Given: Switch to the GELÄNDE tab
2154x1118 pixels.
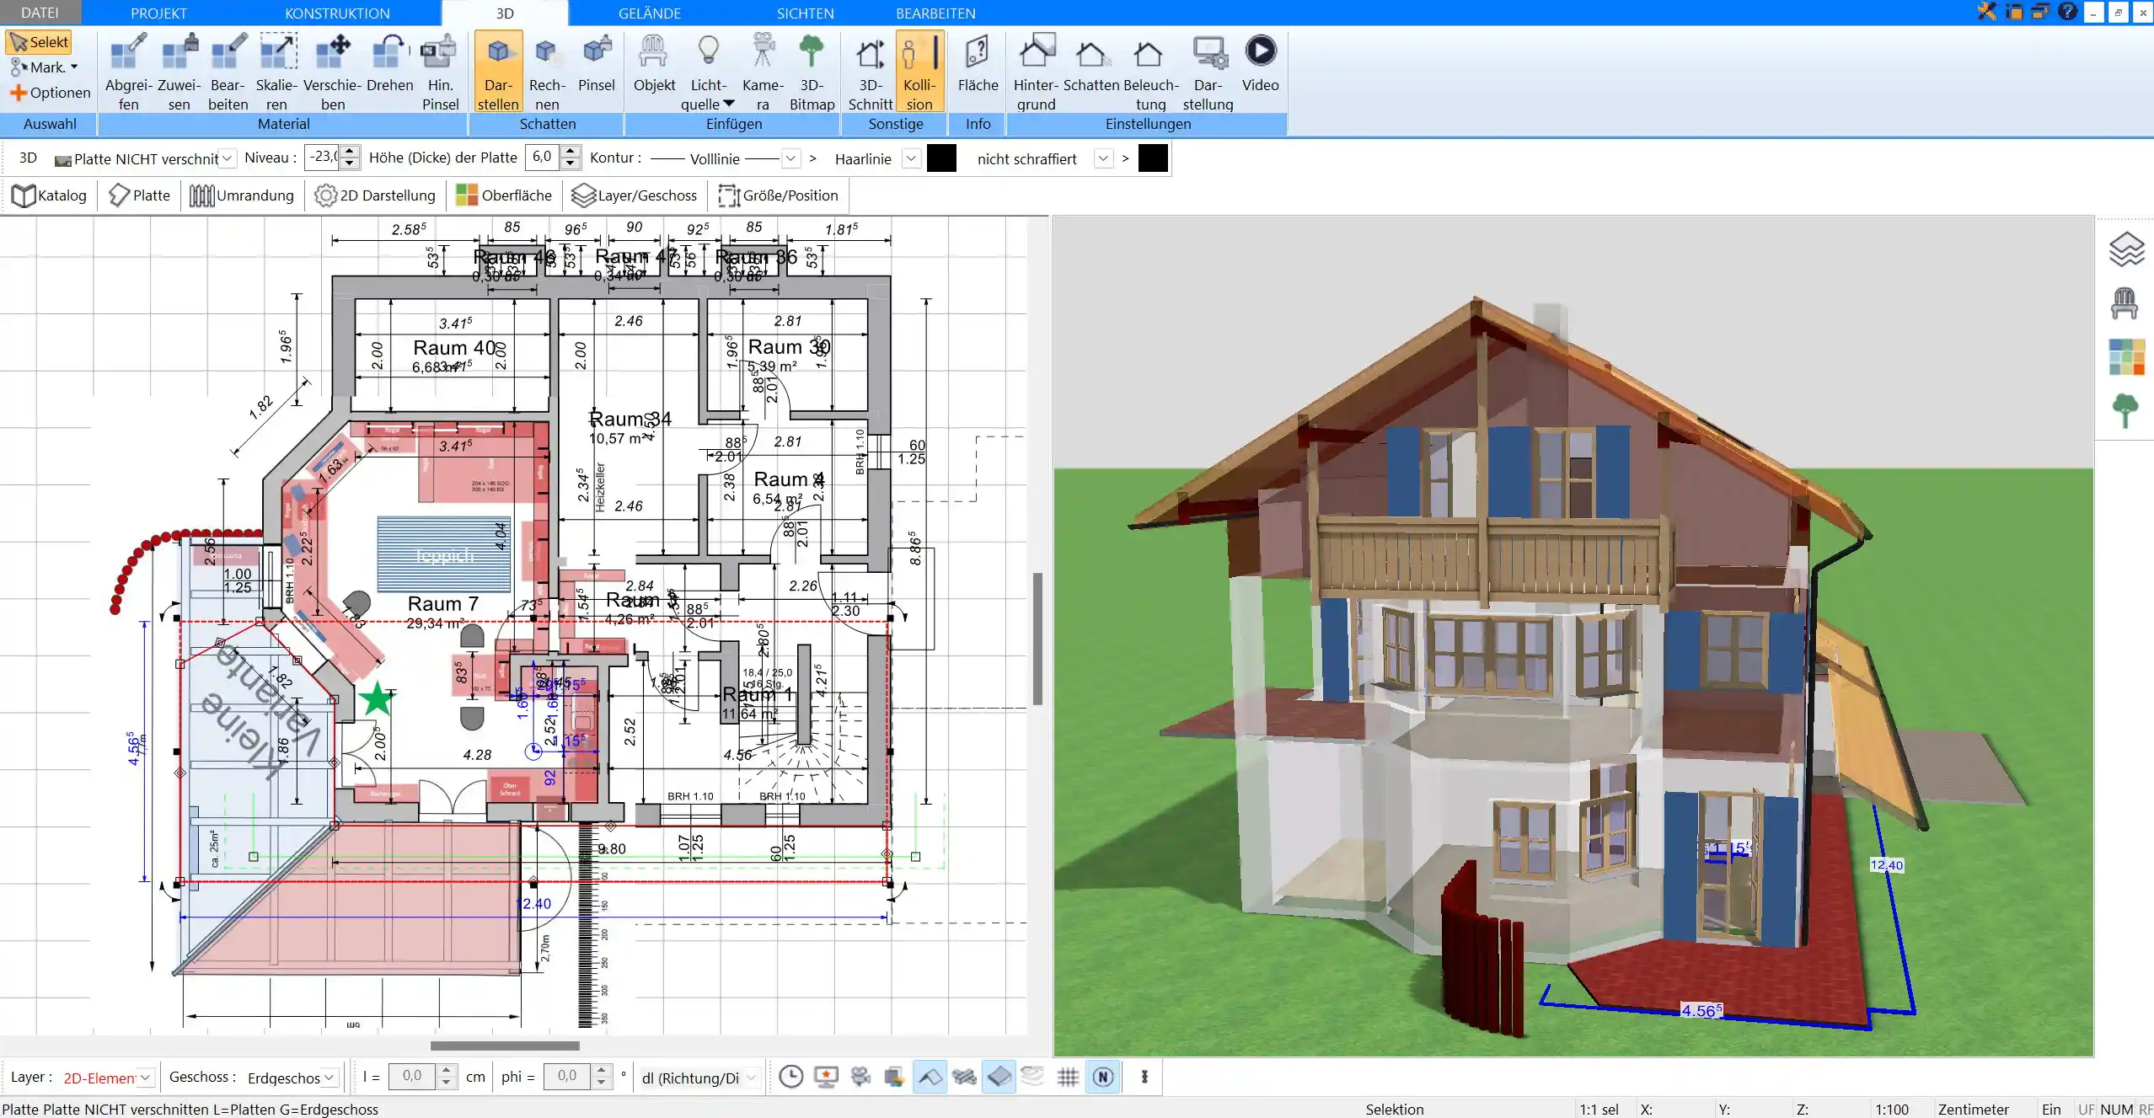Looking at the screenshot, I should (x=649, y=13).
